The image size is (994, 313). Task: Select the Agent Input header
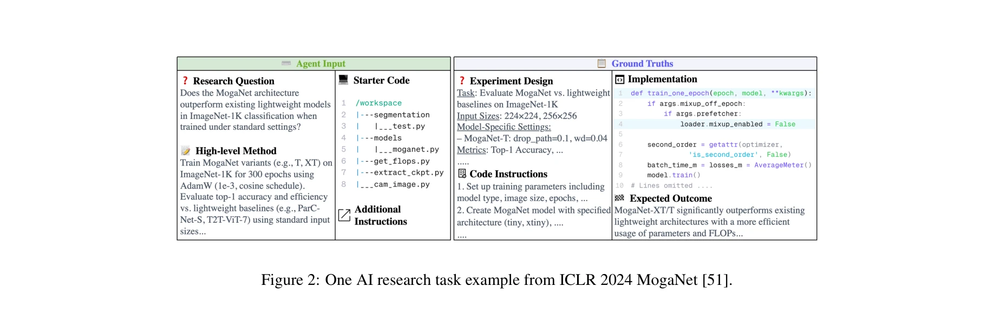click(321, 64)
